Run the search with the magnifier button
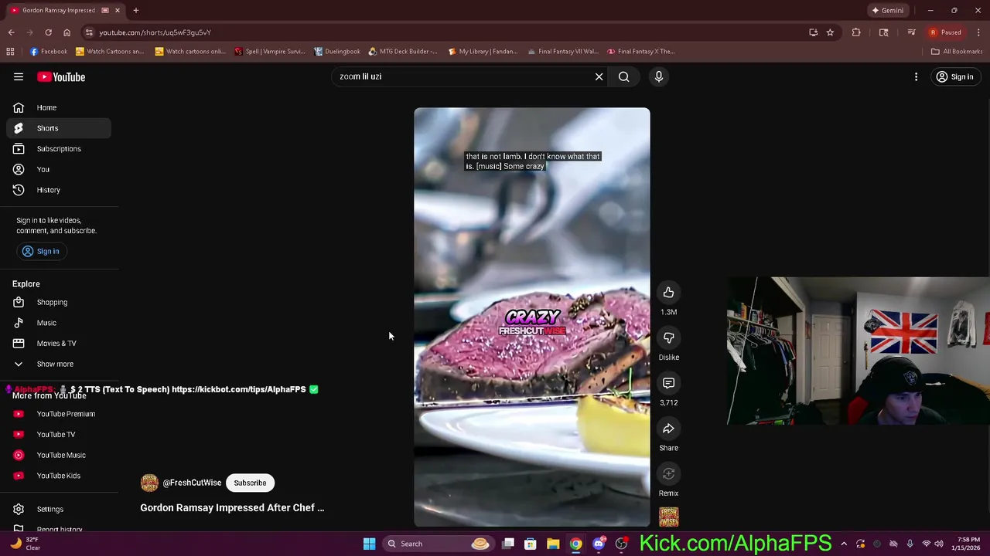The height and width of the screenshot is (556, 990). (623, 76)
